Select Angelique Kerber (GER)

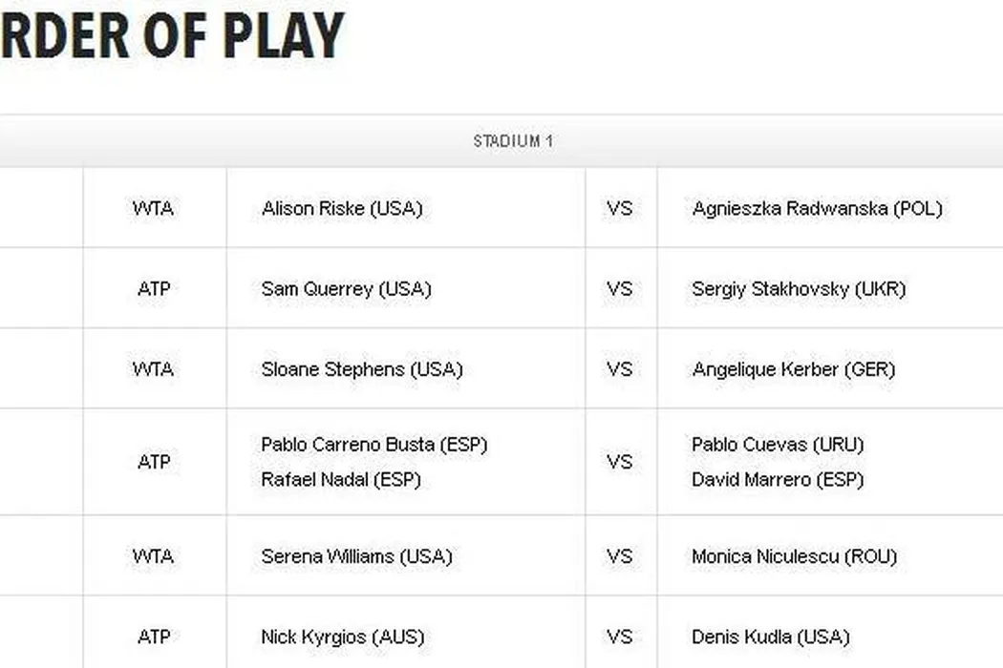pyautogui.click(x=793, y=369)
